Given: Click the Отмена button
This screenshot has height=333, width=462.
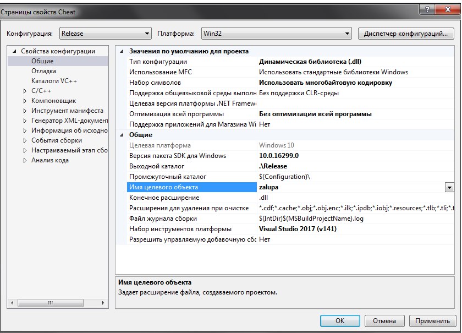Looking at the screenshot, I should [384, 320].
